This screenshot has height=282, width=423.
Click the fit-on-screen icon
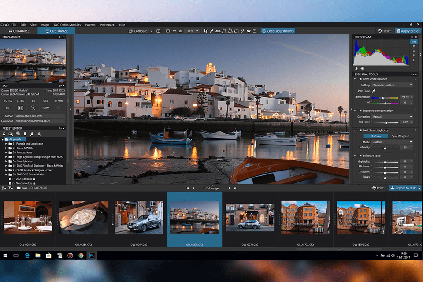[x=168, y=31]
